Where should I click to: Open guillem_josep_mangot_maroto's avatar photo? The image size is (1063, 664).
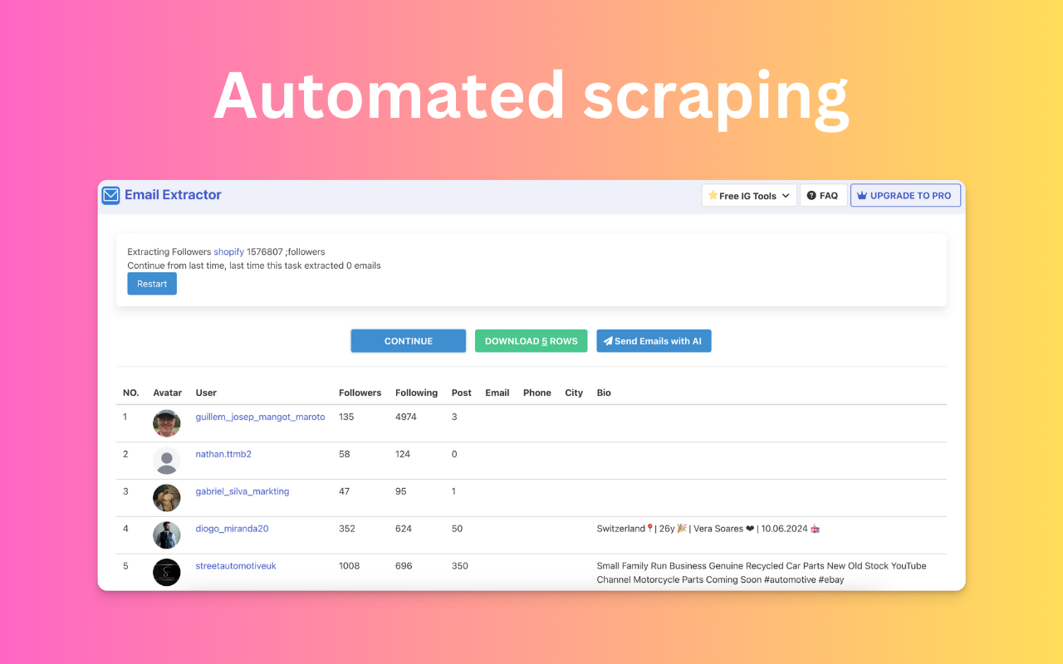point(166,423)
